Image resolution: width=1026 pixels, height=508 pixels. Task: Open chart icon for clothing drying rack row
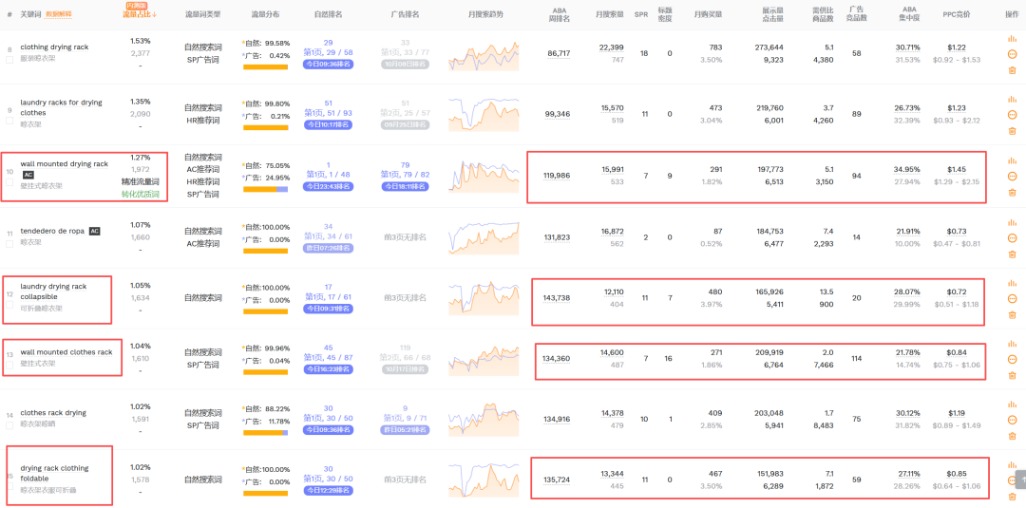tap(1013, 39)
